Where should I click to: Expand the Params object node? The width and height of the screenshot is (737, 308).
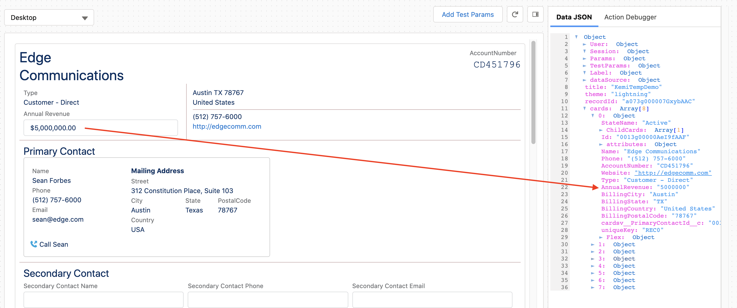pyautogui.click(x=585, y=58)
